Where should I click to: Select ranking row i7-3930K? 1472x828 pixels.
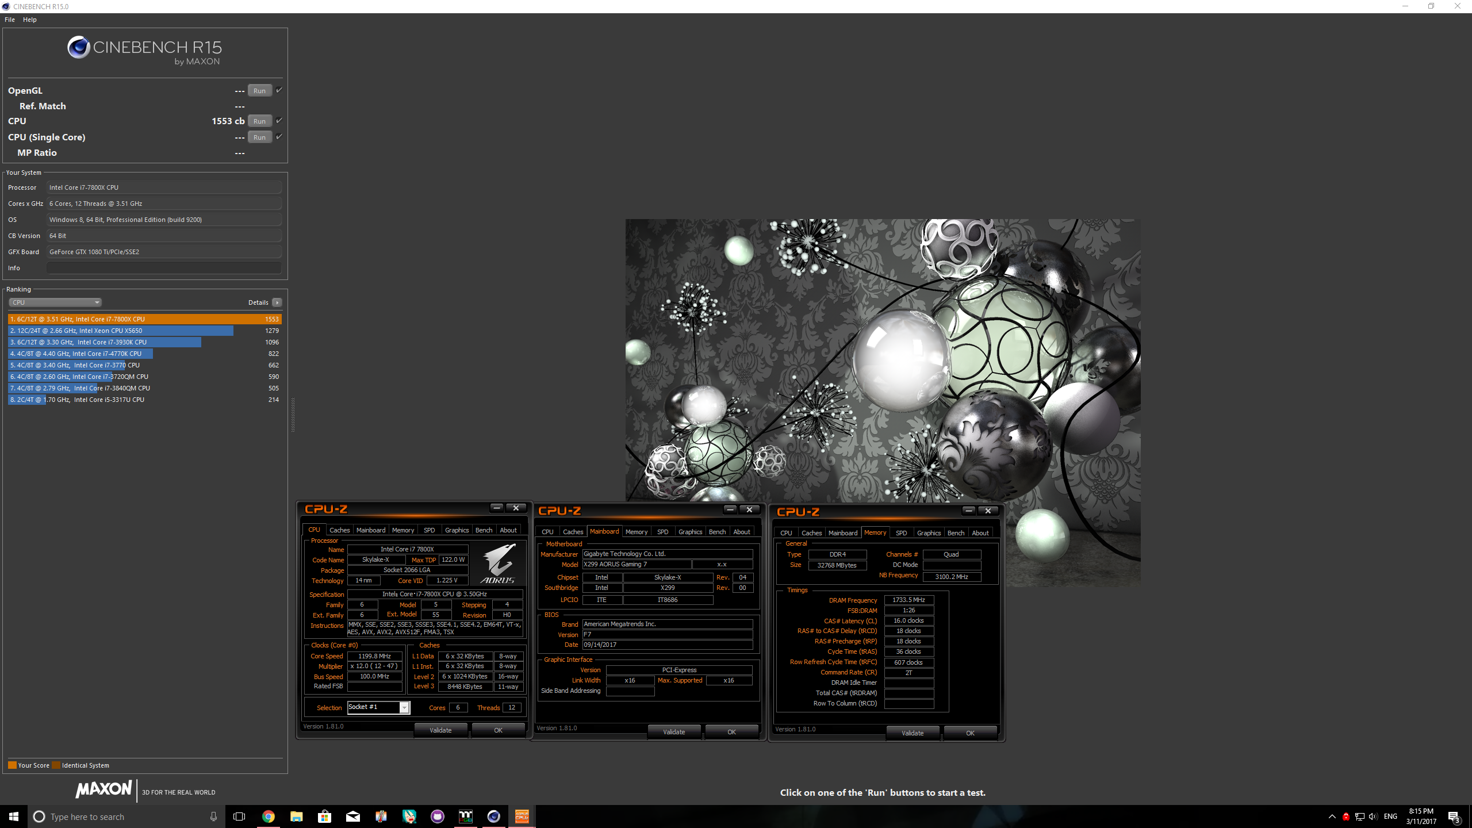pos(144,342)
